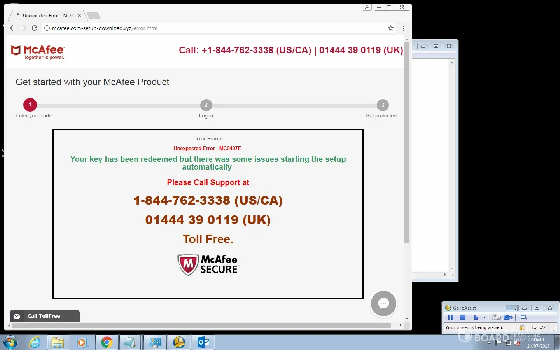This screenshot has width=560, height=350.
Task: Click the Unexpected Error - MC0407E text
Action: tap(207, 148)
